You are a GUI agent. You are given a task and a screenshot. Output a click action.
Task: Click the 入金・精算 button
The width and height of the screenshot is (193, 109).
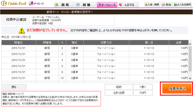pyautogui.click(x=152, y=4)
